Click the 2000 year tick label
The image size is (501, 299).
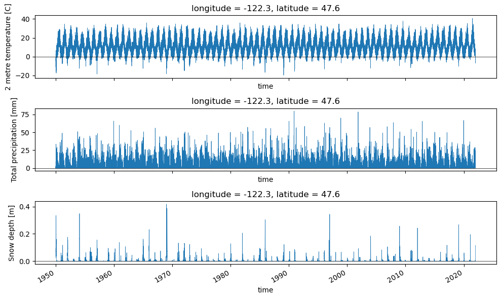pyautogui.click(x=338, y=276)
